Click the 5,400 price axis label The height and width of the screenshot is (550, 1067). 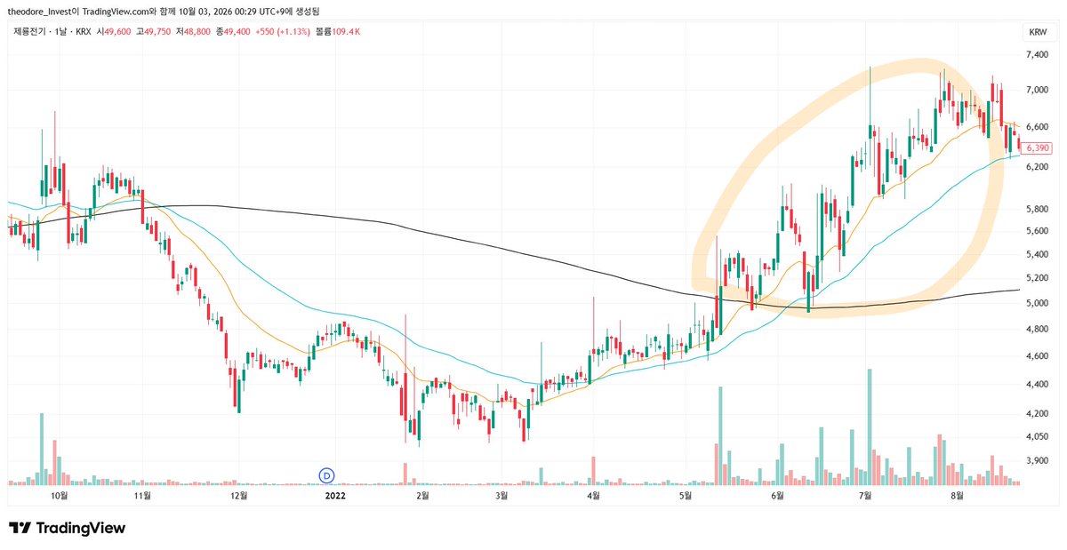pos(1039,255)
